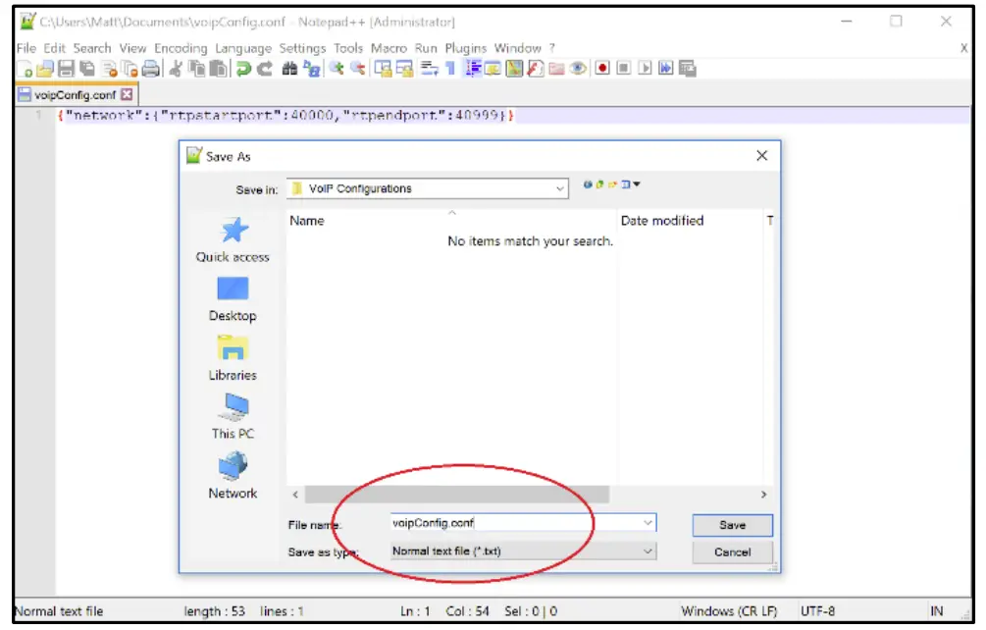This screenshot has height=630, width=986.
Task: Click the Paste clipboard toolbar icon
Action: pyautogui.click(x=218, y=69)
